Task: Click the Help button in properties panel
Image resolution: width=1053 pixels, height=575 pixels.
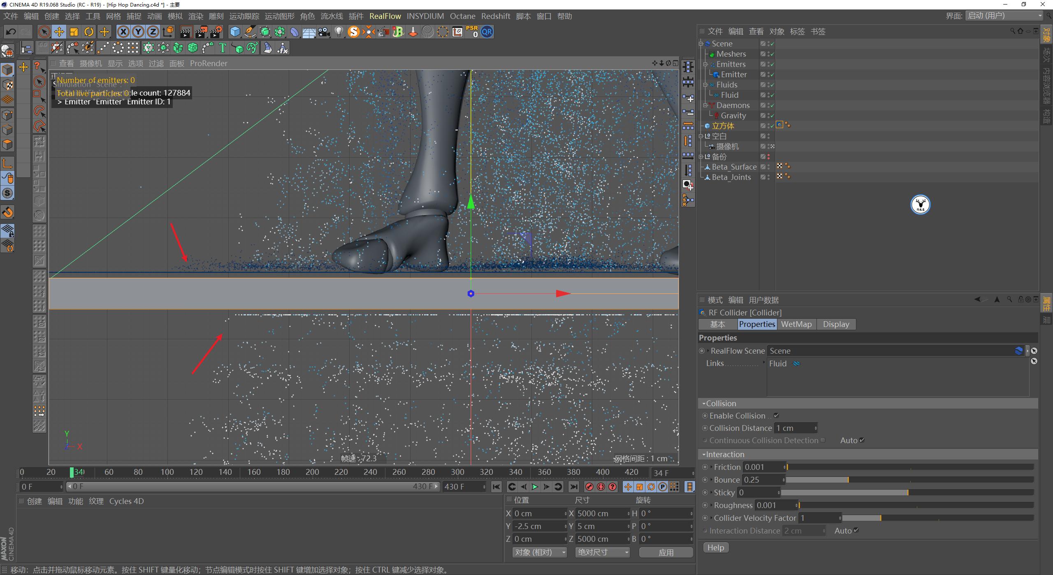Action: (x=715, y=547)
